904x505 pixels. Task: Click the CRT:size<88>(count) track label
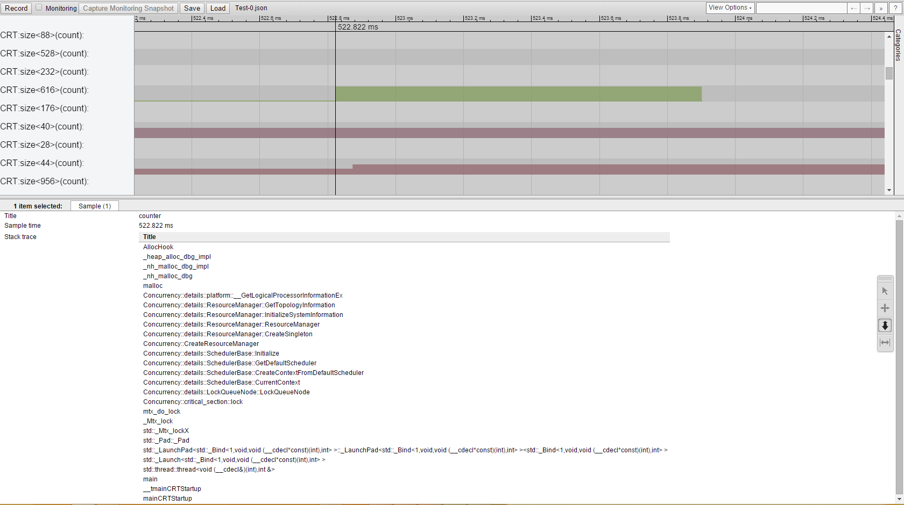coord(42,35)
